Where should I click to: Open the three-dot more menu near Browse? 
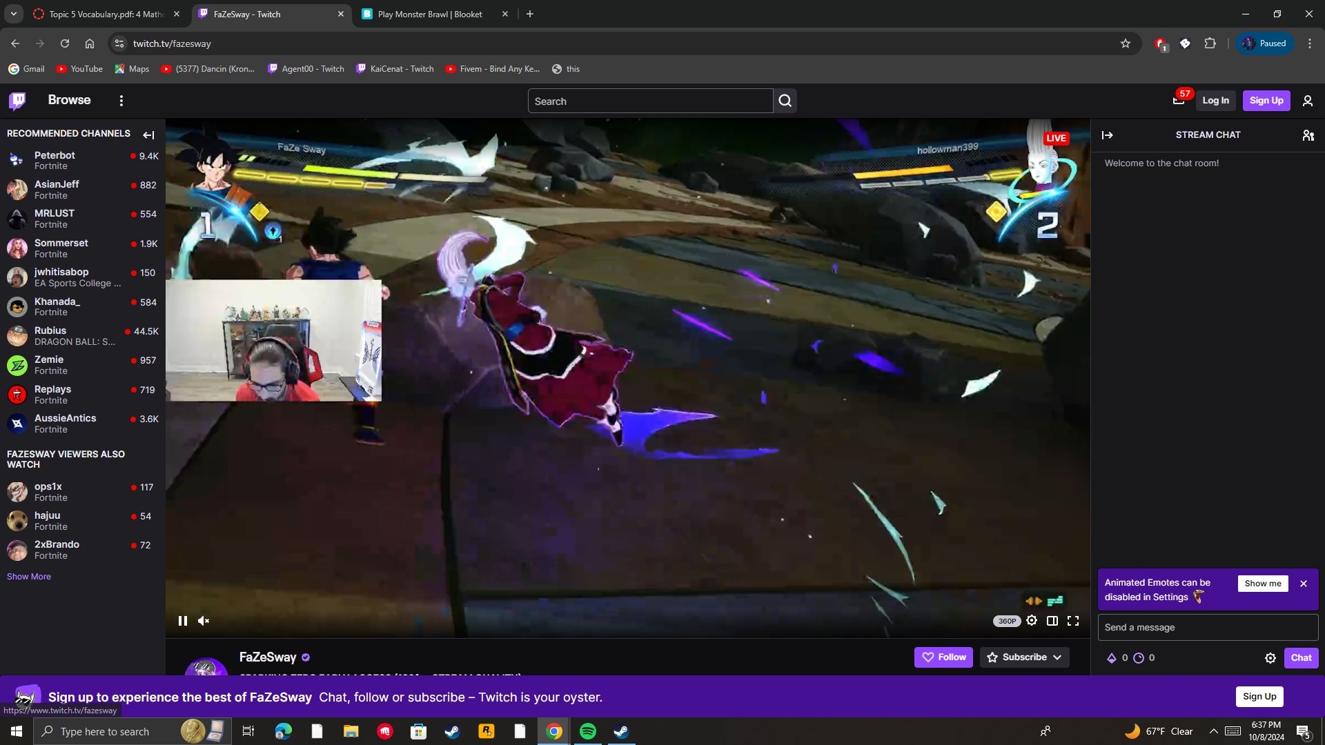[x=121, y=101]
